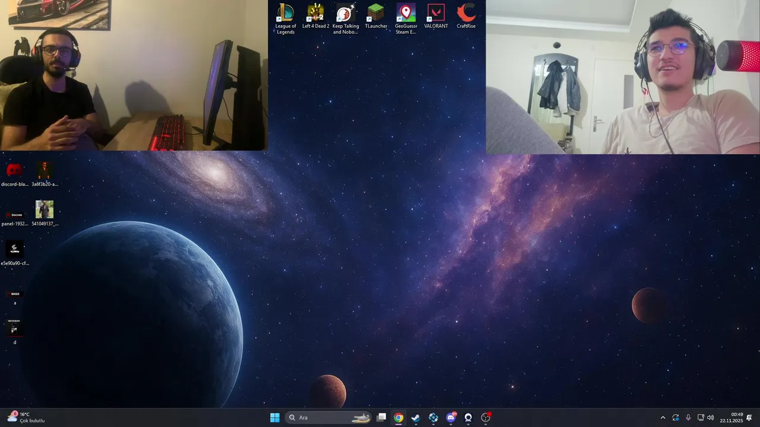Open the CraftRise desktop shortcut

[x=466, y=17]
